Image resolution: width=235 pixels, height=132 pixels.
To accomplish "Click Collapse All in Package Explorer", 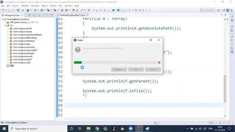I will coord(30,15).
